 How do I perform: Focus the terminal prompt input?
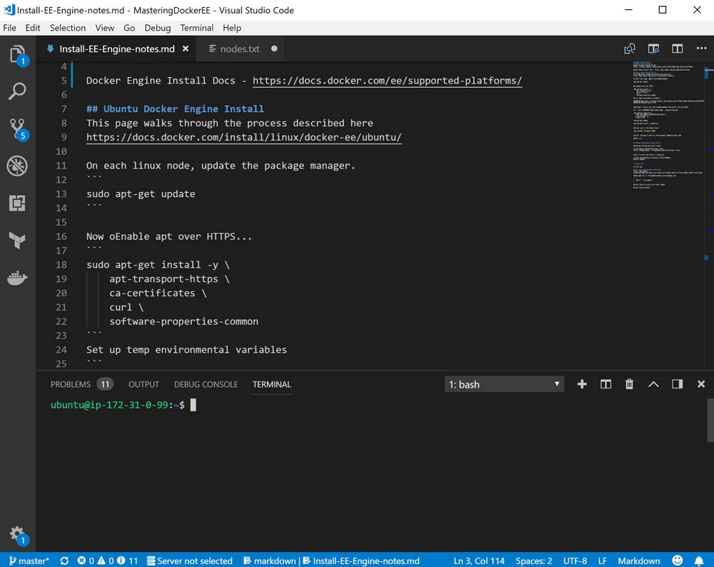(x=193, y=405)
